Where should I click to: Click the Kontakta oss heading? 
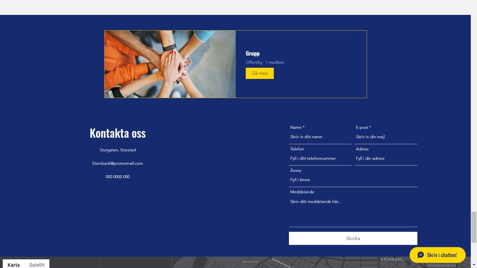click(x=118, y=133)
